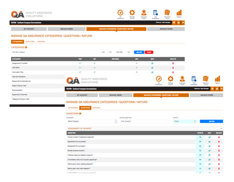Switch to Natures sub-tab on Questions screen
The width and height of the screenshot is (234, 182).
coord(96,108)
